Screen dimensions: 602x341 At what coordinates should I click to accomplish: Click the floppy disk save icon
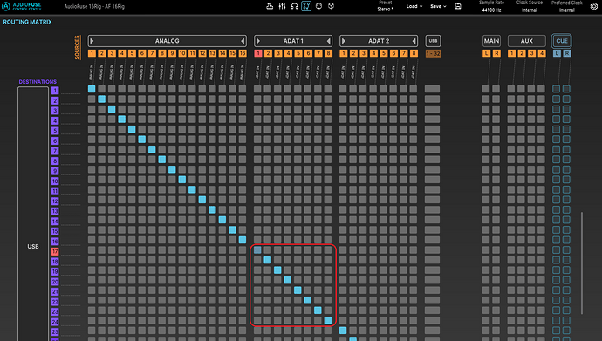pyautogui.click(x=458, y=6)
